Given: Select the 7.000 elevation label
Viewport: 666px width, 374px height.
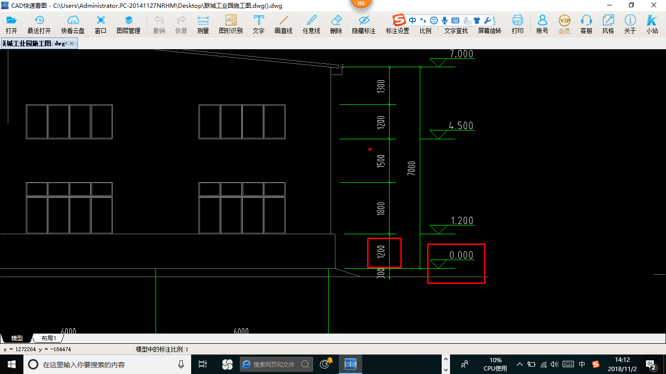Looking at the screenshot, I should (461, 54).
